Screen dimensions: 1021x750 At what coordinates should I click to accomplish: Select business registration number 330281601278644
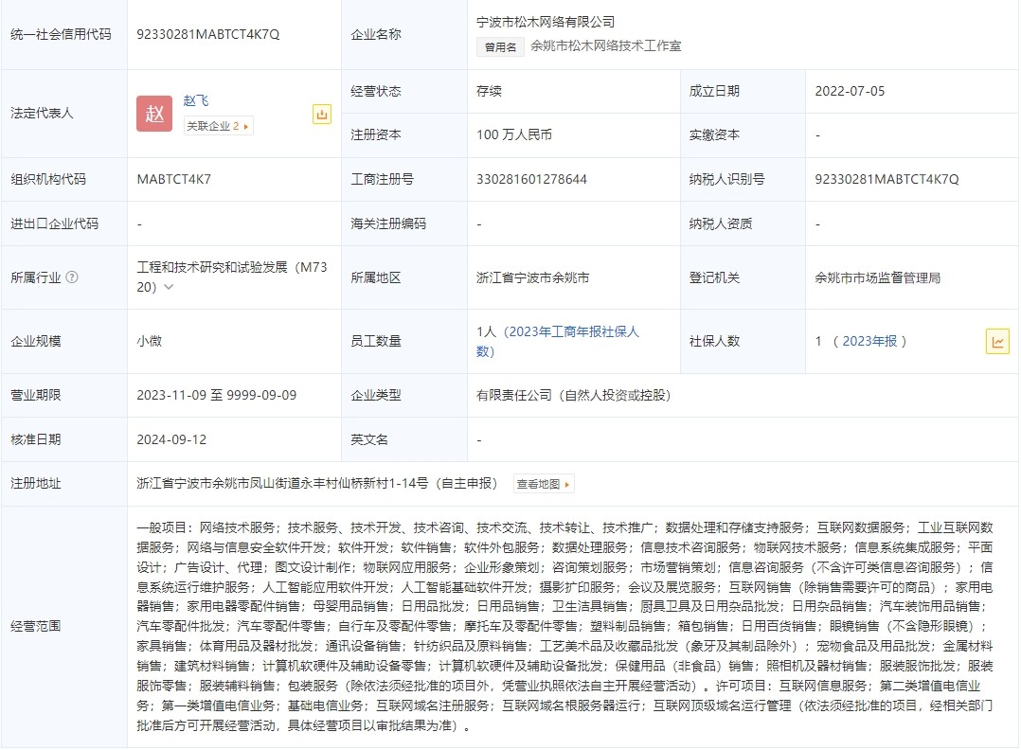[x=532, y=179]
